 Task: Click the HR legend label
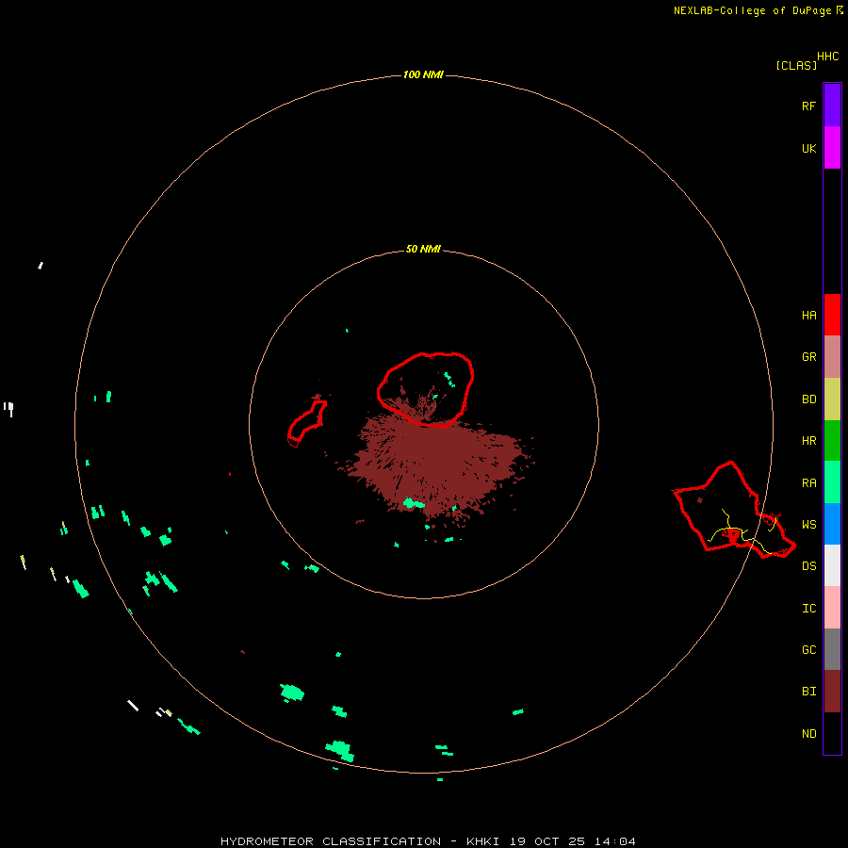coord(808,441)
